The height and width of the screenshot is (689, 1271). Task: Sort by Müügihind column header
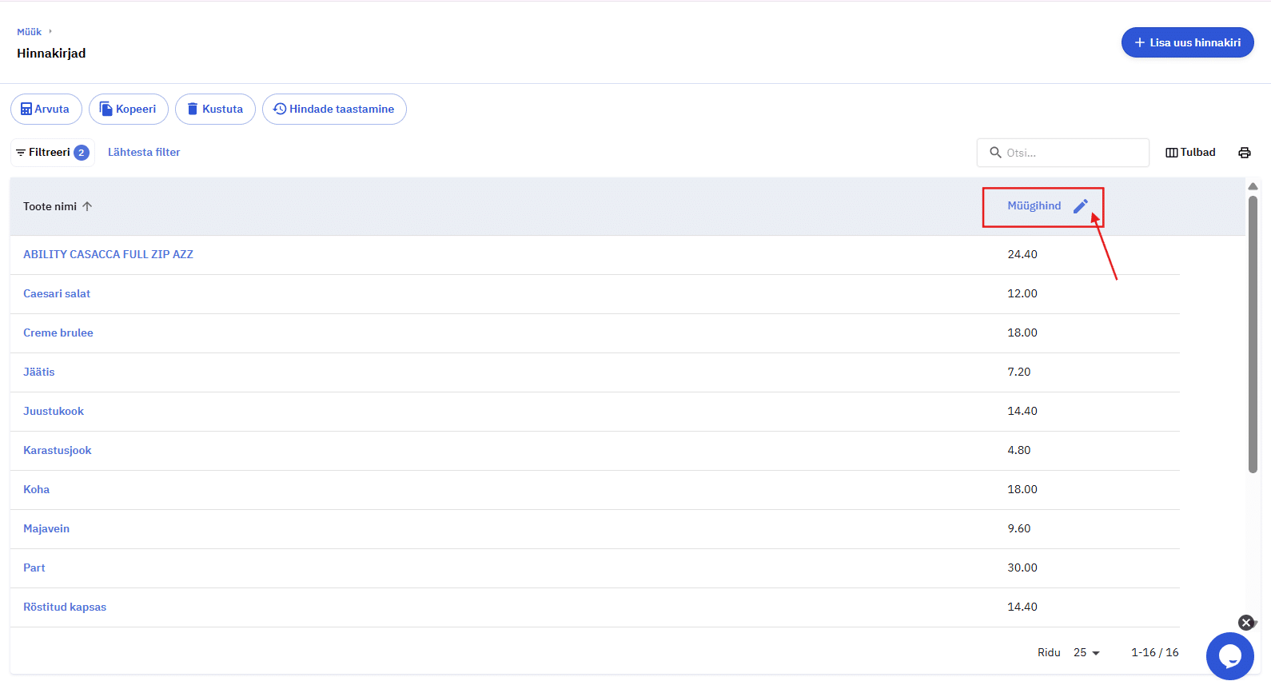[x=1034, y=206]
